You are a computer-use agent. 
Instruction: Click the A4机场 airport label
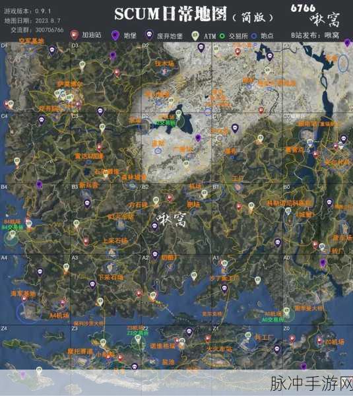[x=59, y=315]
